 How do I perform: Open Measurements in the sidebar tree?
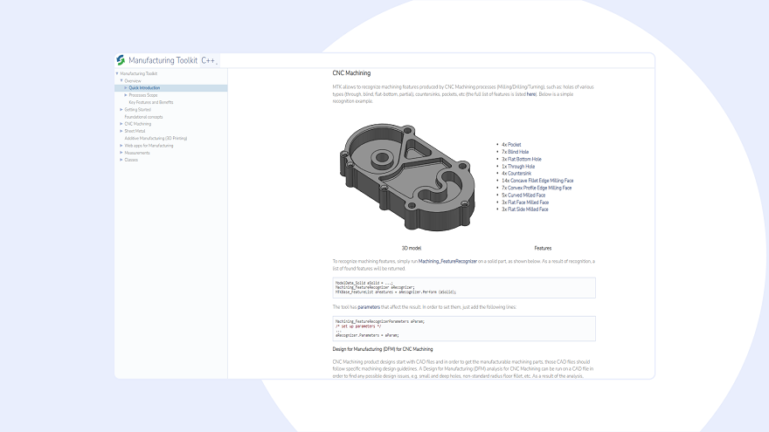(x=137, y=153)
